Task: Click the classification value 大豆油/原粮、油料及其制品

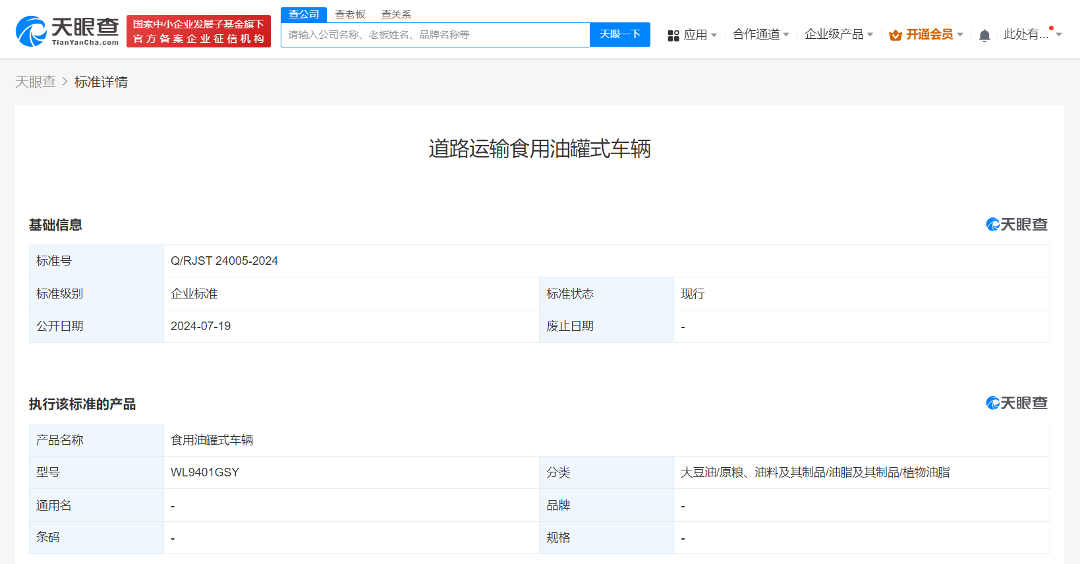Action: point(815,472)
